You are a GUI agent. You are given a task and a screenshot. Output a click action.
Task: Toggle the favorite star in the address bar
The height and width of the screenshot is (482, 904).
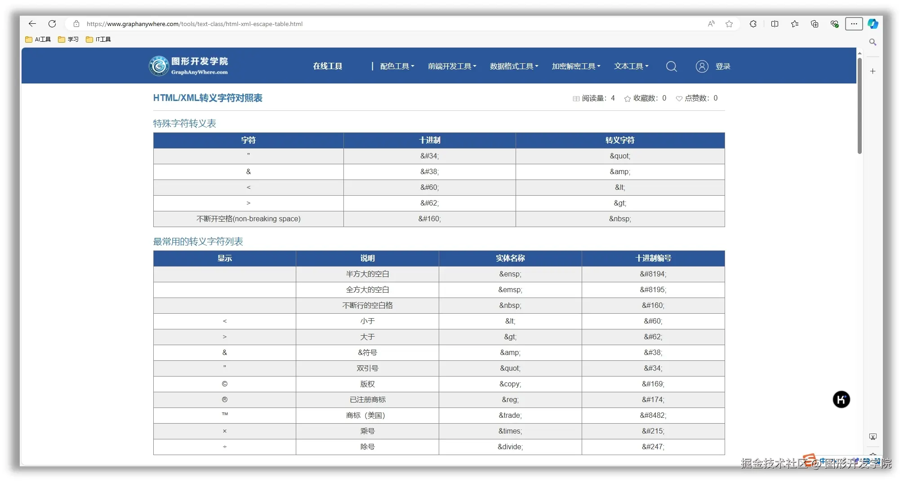tap(729, 24)
